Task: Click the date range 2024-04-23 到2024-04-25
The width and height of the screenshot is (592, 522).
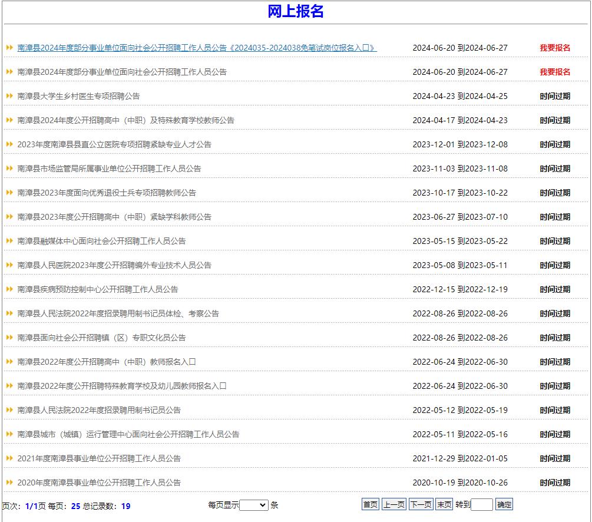Action: [460, 96]
